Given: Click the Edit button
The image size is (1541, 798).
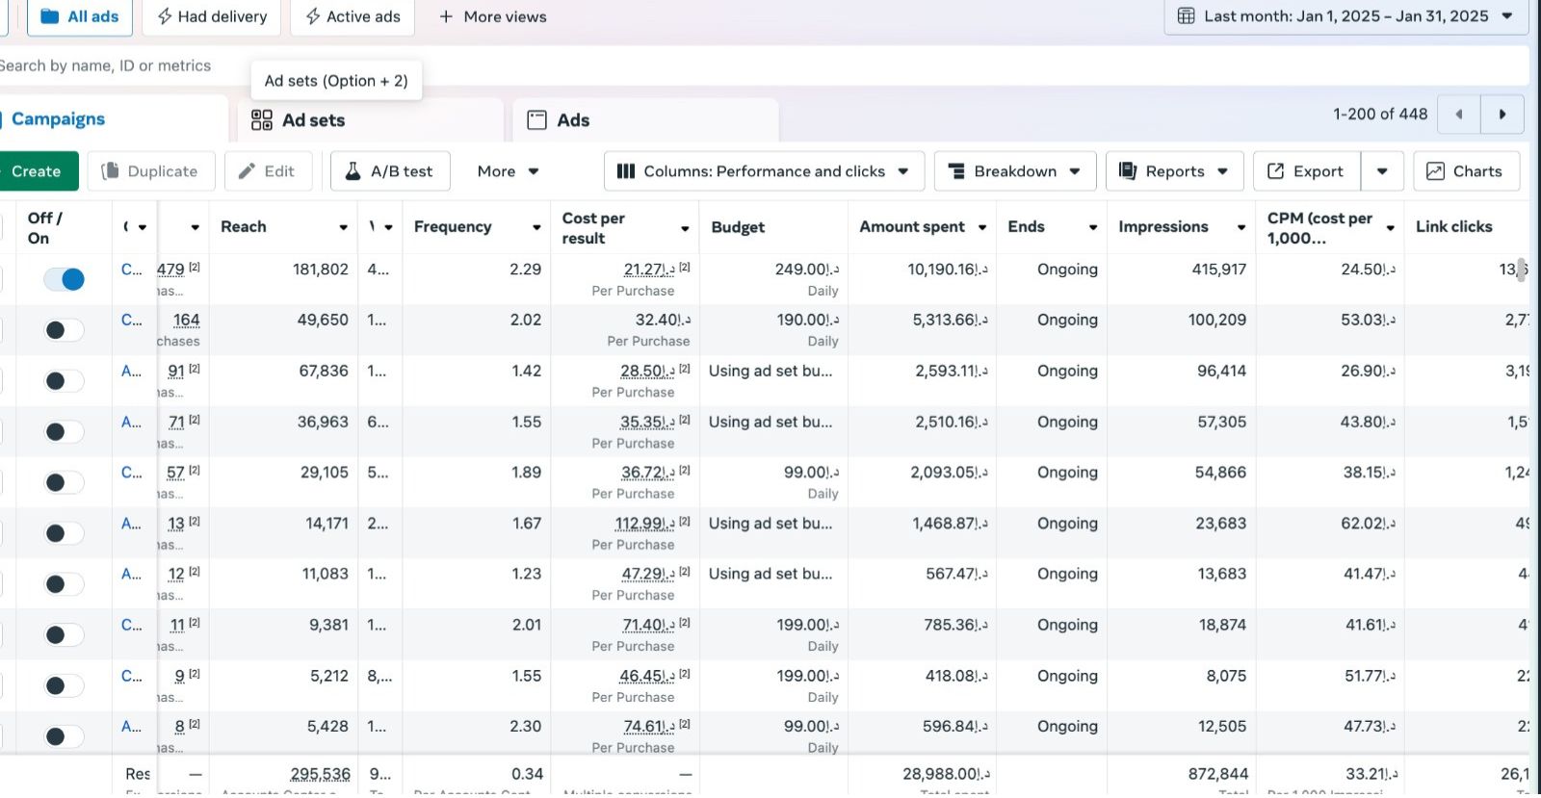Looking at the screenshot, I should (x=267, y=171).
